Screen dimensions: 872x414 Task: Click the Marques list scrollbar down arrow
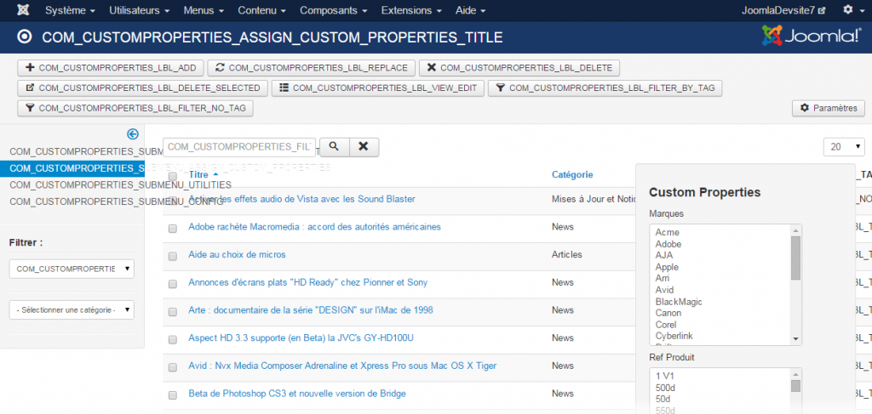[x=795, y=338]
